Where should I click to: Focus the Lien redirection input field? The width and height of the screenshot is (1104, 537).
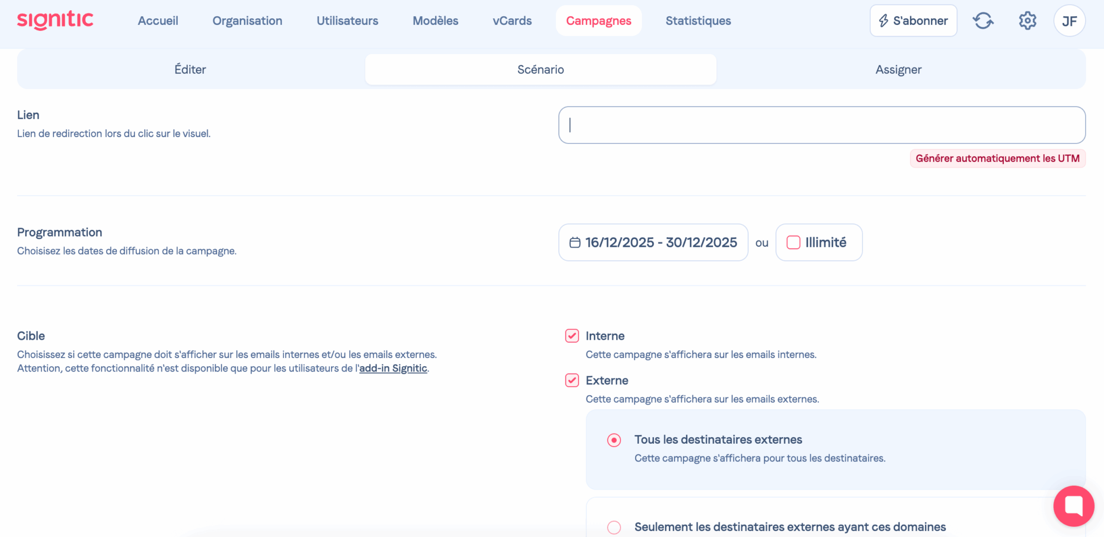[x=822, y=125]
